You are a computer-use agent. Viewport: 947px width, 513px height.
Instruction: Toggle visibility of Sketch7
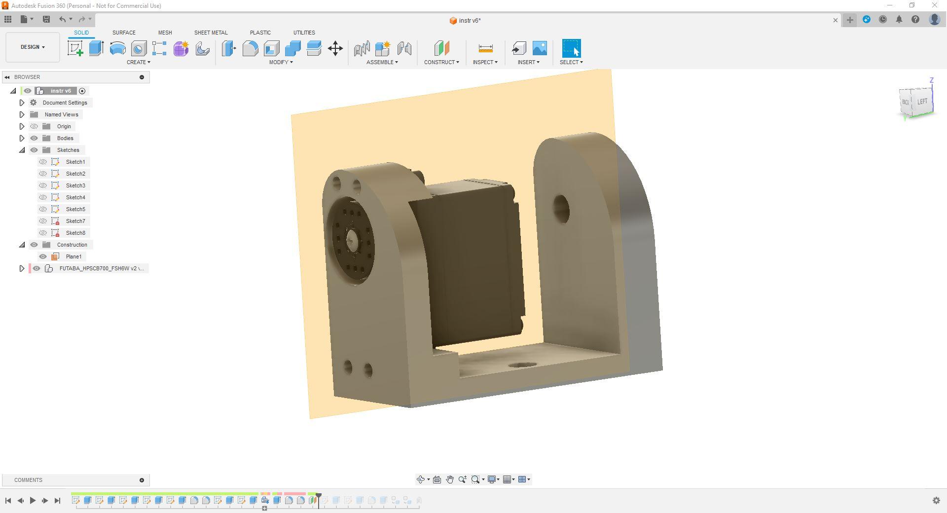pyautogui.click(x=43, y=221)
